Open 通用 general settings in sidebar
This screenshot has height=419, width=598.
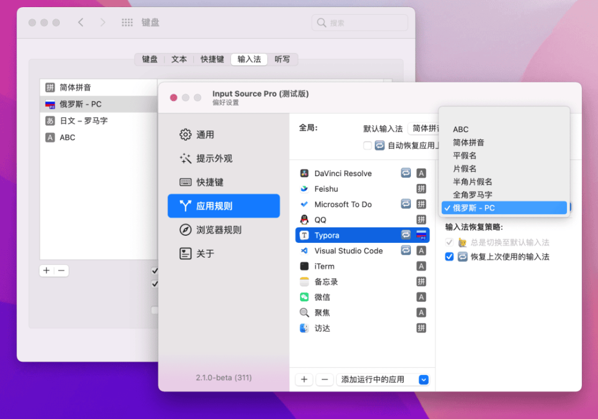pyautogui.click(x=224, y=135)
